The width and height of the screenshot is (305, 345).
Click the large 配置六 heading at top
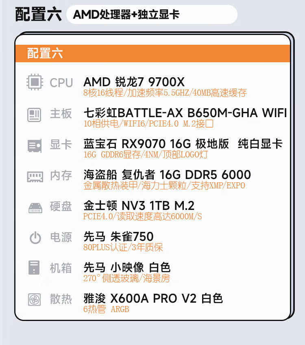[x=39, y=15]
